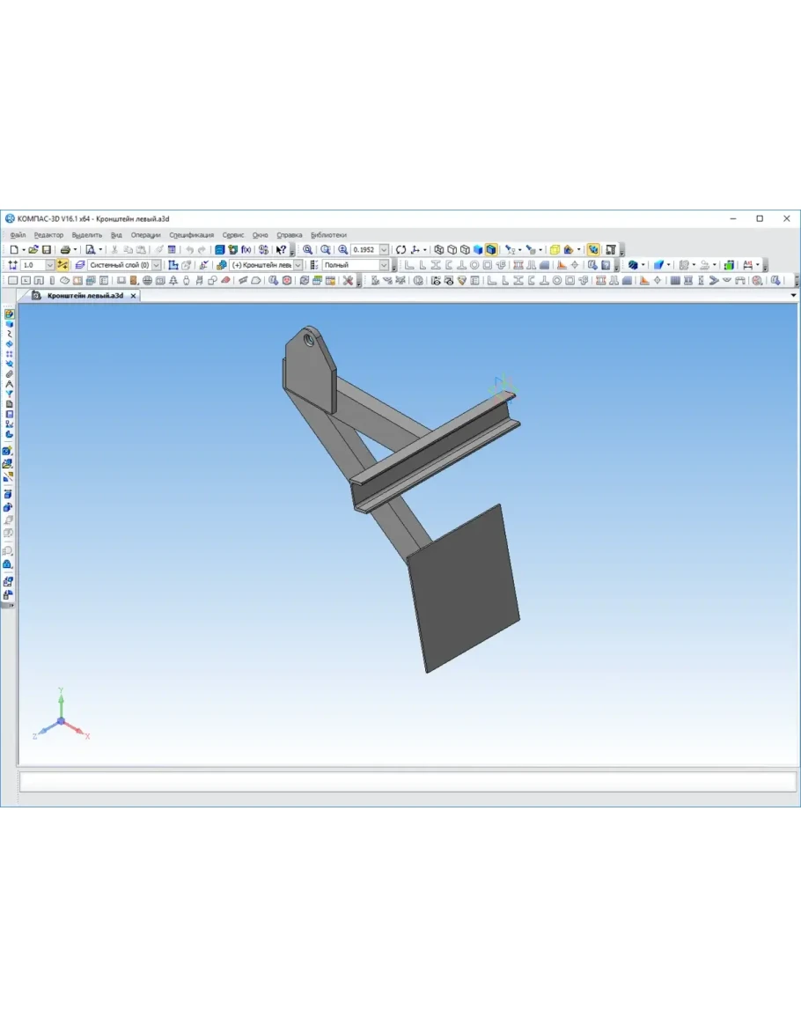Close the Кронштейн левый.a3d document tab
Image resolution: width=801 pixels, height=1017 pixels.
[x=134, y=296]
